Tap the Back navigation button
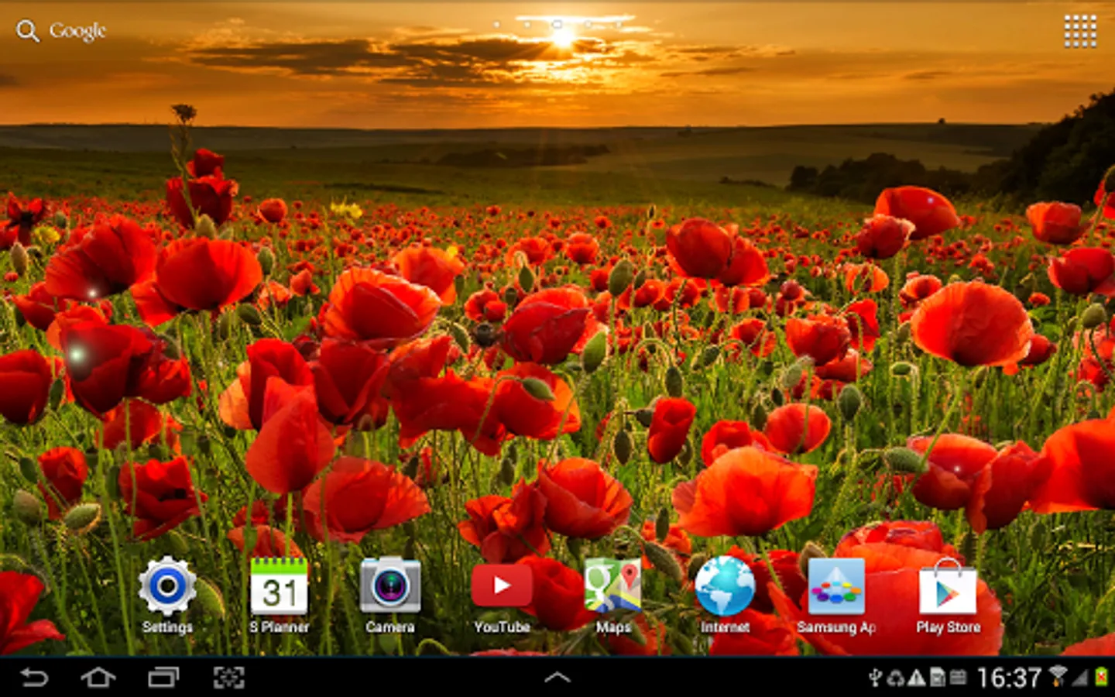The height and width of the screenshot is (697, 1115). (34, 678)
